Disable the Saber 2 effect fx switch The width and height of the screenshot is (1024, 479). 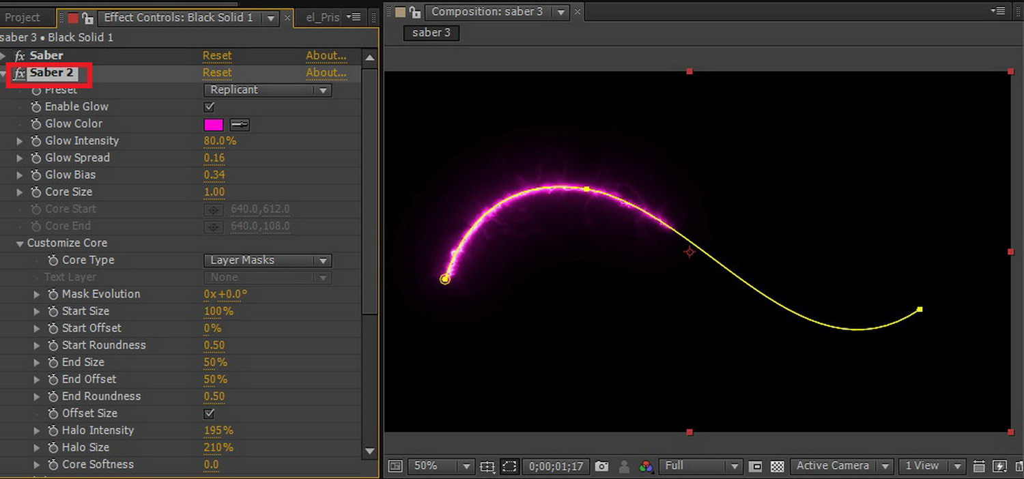click(x=20, y=73)
